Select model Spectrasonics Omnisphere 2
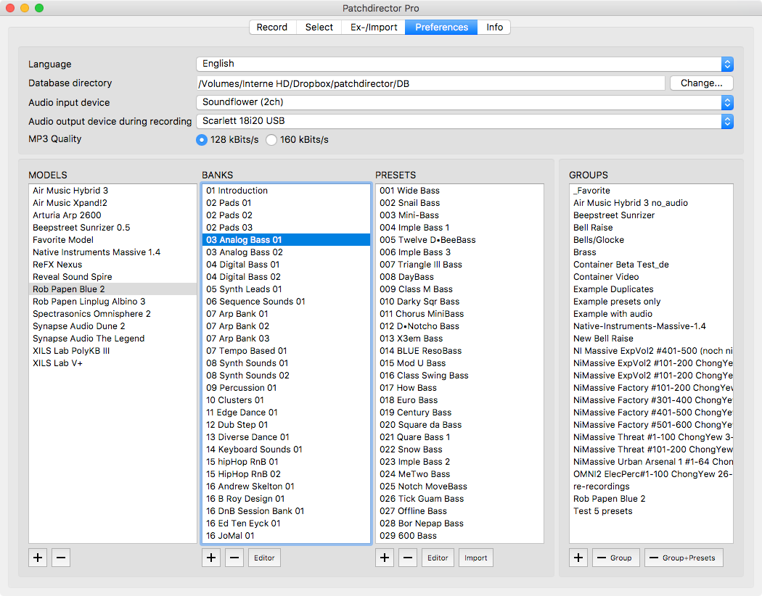The height and width of the screenshot is (596, 762). point(112,314)
